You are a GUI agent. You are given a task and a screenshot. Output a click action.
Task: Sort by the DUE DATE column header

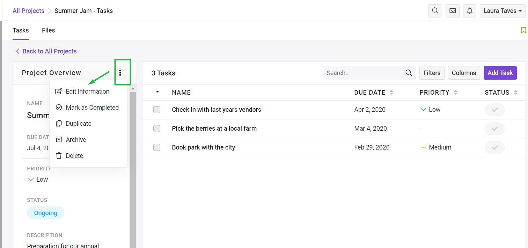[x=370, y=93]
